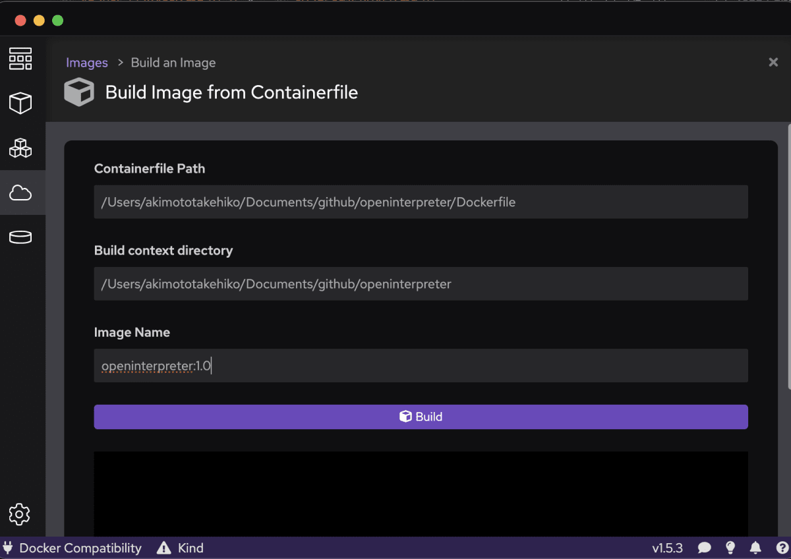
Task: Click the 'Build context directory' label
Action: [163, 250]
